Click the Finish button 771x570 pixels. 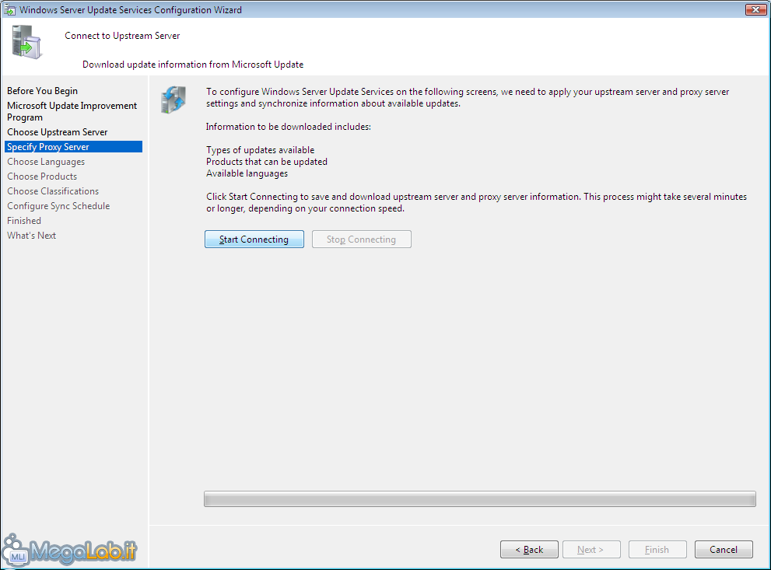(x=657, y=549)
